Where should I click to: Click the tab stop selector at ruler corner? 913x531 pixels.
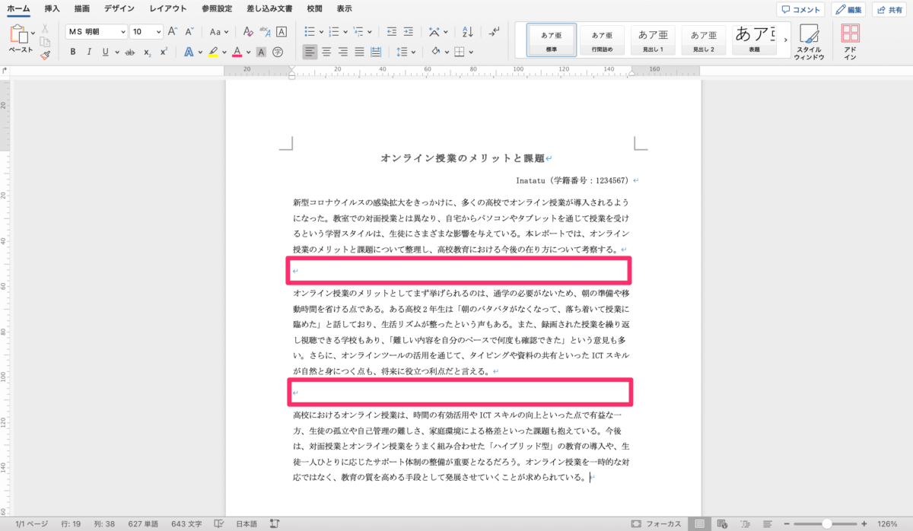[5, 70]
